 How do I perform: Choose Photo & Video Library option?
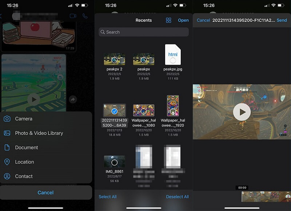point(46,133)
